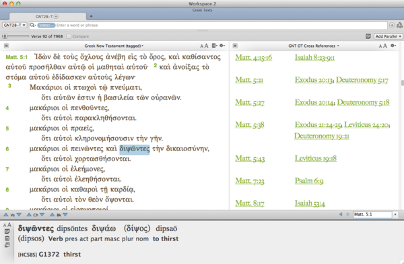Open the Verses search mode dropdown
This screenshot has height=264, width=404.
point(46,26)
